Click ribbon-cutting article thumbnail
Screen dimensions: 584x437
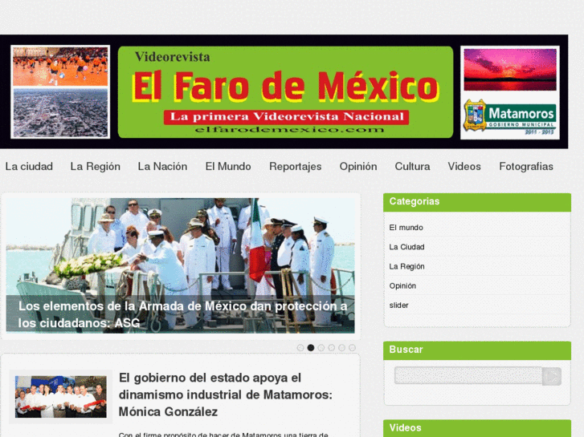pyautogui.click(x=61, y=396)
